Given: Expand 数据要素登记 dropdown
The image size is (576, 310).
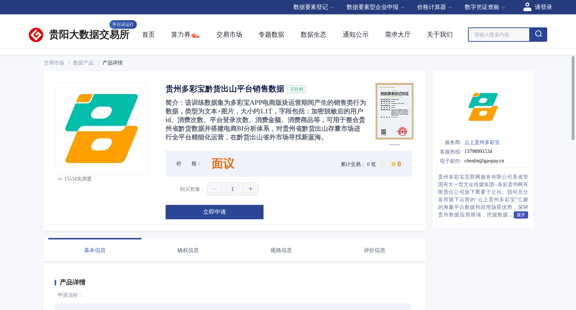Looking at the screenshot, I should tap(314, 7).
